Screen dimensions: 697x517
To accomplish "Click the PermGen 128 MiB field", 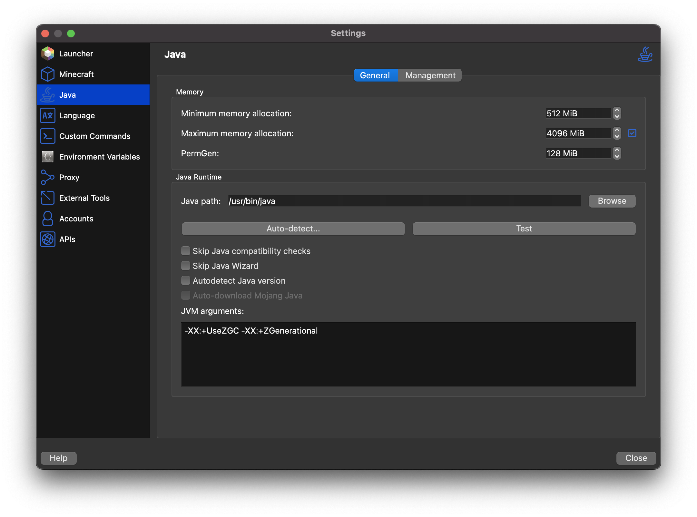I will pyautogui.click(x=578, y=153).
